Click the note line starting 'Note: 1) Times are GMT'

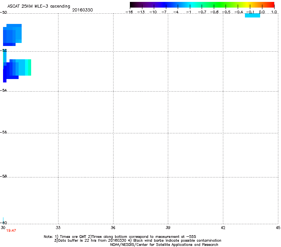(120, 237)
